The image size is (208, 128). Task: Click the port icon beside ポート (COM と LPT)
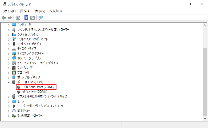click(x=14, y=82)
